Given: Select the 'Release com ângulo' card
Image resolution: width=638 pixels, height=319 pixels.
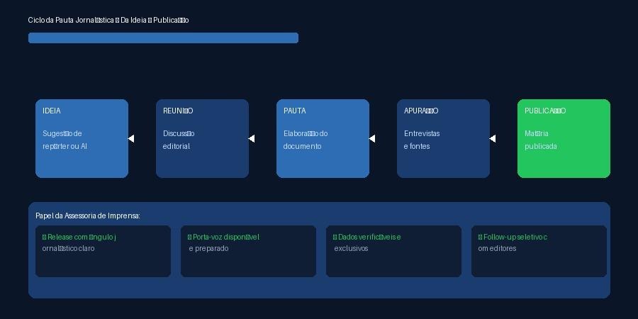Looking at the screenshot, I should pyautogui.click(x=103, y=251).
